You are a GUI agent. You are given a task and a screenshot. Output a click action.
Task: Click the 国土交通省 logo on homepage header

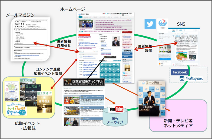[85, 14]
